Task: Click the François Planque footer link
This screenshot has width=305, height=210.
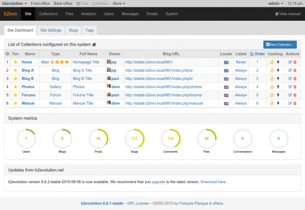Action: pos(193,203)
